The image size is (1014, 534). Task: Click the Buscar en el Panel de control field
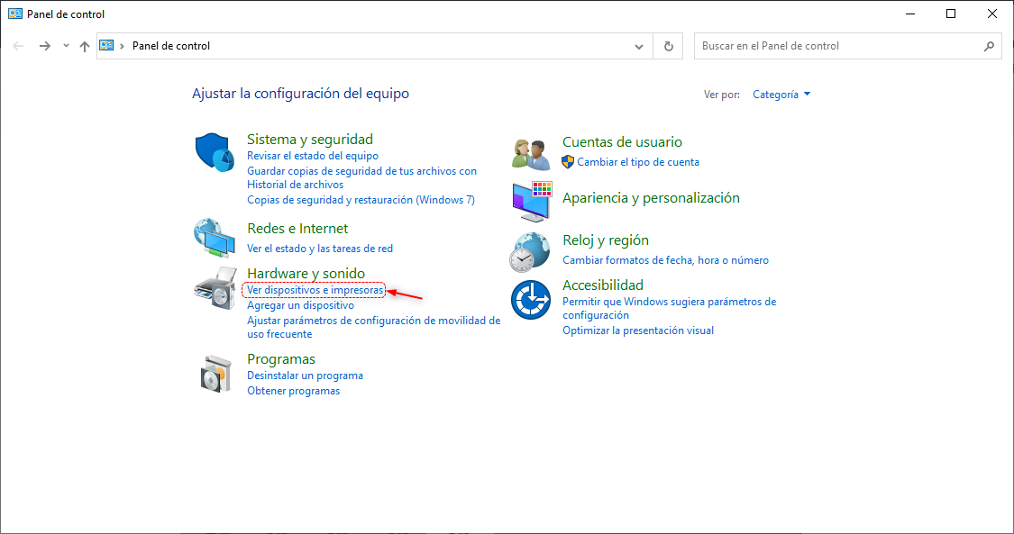[x=838, y=46]
